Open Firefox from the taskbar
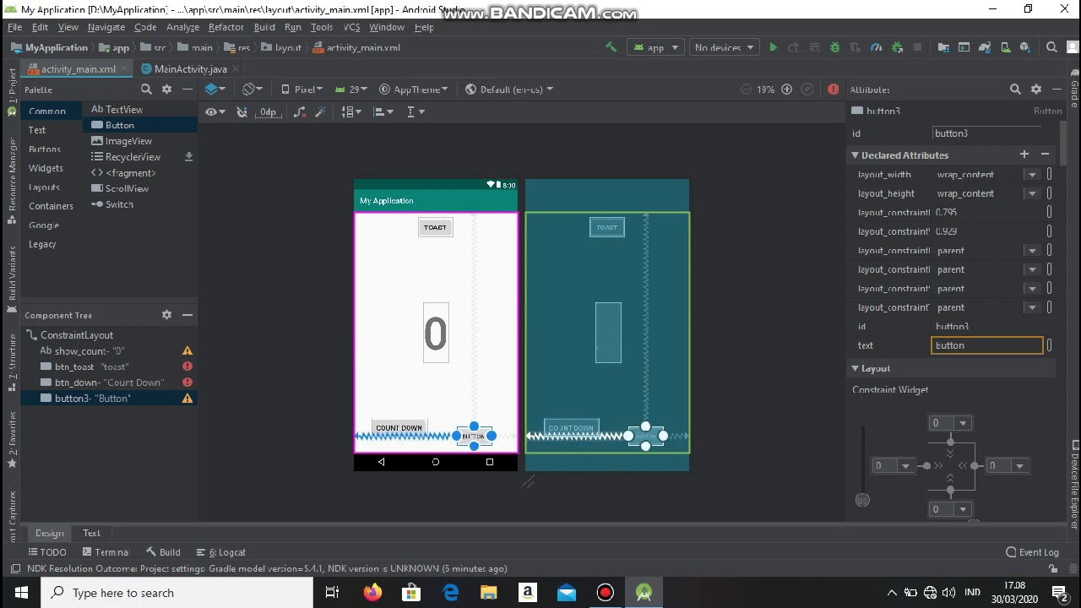 pyautogui.click(x=372, y=593)
